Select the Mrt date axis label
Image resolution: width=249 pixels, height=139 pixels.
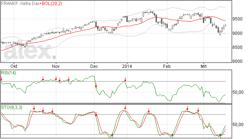point(204,66)
